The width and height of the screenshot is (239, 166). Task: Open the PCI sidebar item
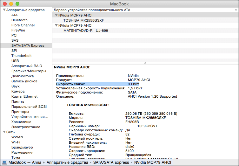(14, 35)
